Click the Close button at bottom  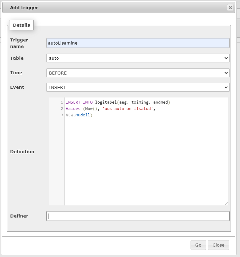(x=218, y=245)
